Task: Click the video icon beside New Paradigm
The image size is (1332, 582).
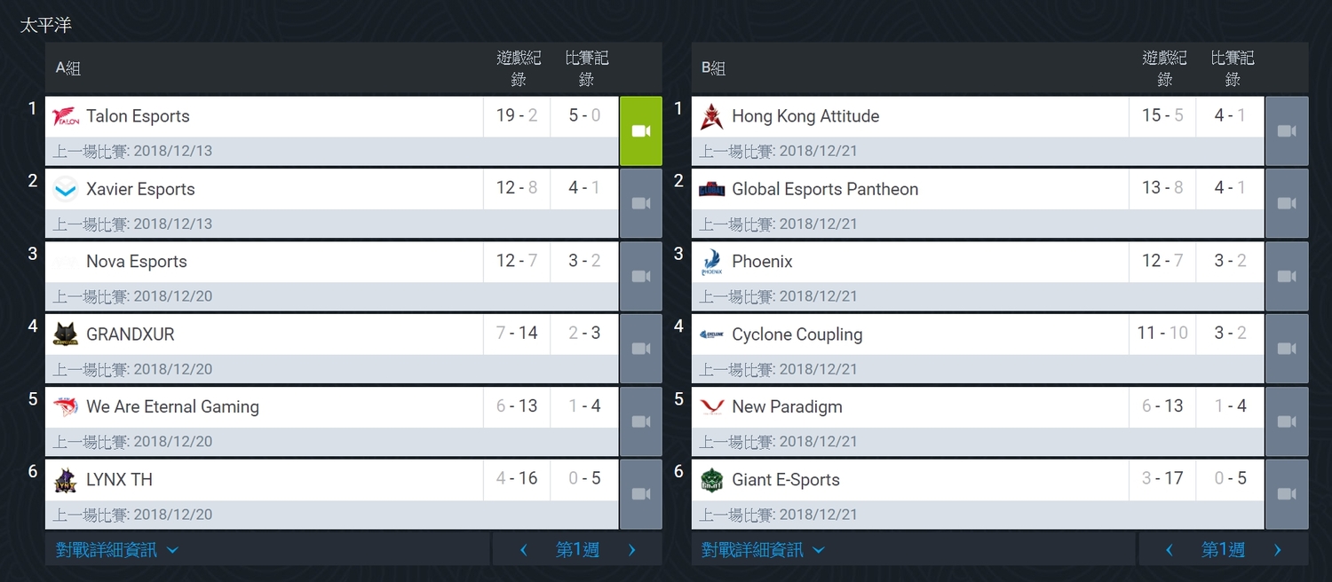Action: [x=1287, y=422]
